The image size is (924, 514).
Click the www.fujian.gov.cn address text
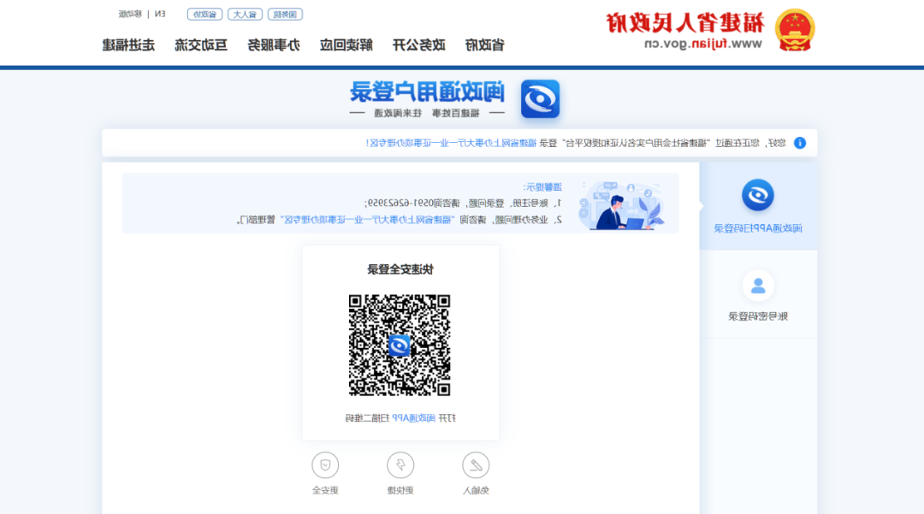703,44
